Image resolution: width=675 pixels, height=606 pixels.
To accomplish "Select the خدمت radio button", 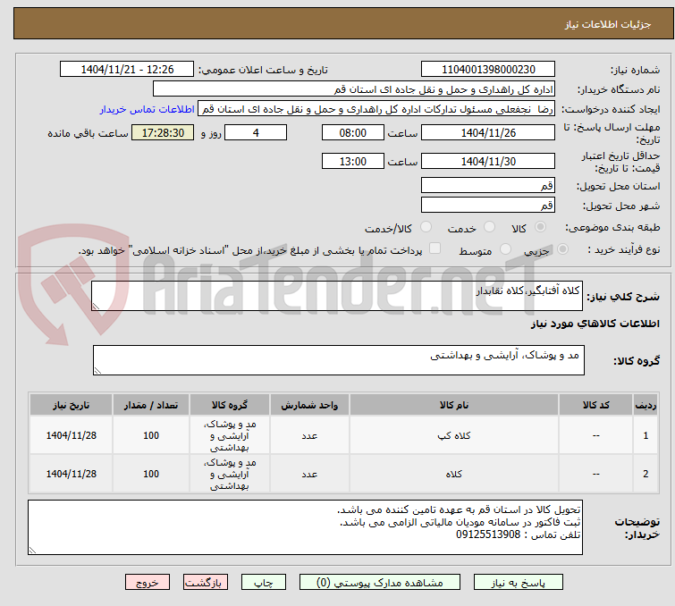I will (x=489, y=227).
